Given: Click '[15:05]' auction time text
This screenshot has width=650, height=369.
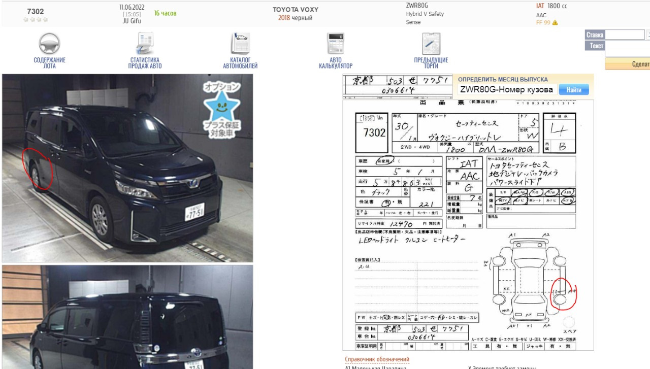Looking at the screenshot, I should 132,14.
